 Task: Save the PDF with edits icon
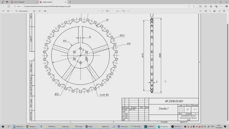tap(214, 11)
